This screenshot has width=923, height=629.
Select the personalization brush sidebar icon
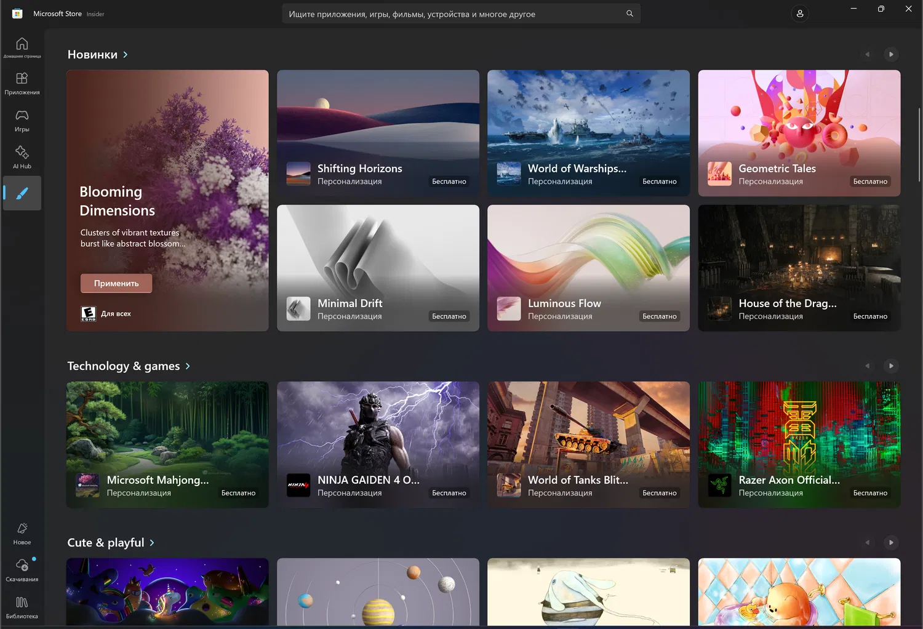coord(22,193)
